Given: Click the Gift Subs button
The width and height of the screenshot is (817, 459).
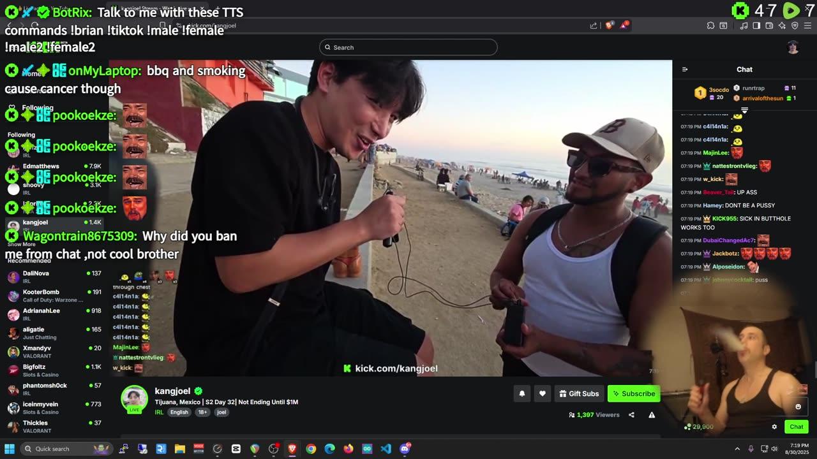Looking at the screenshot, I should click(x=579, y=393).
